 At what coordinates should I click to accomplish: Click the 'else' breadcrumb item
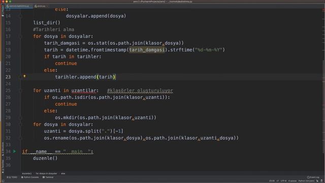(x=63, y=173)
